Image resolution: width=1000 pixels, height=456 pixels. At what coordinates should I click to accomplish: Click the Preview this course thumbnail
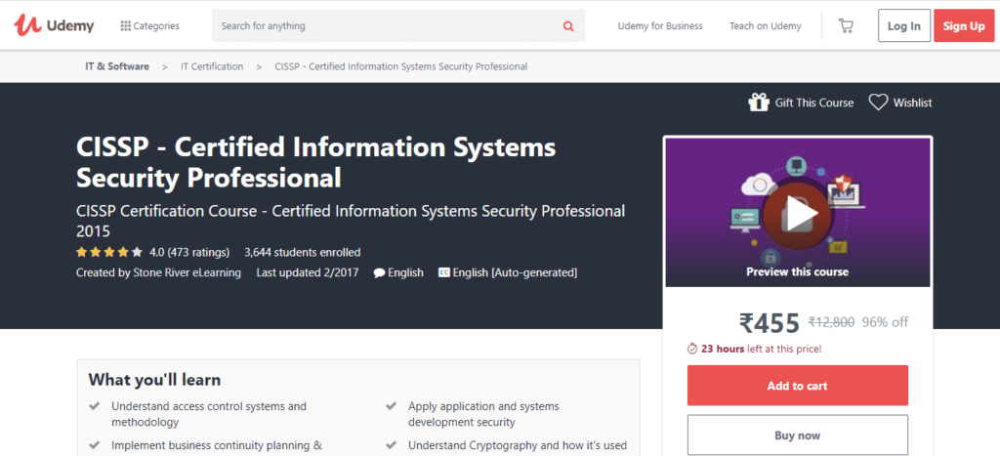click(797, 271)
